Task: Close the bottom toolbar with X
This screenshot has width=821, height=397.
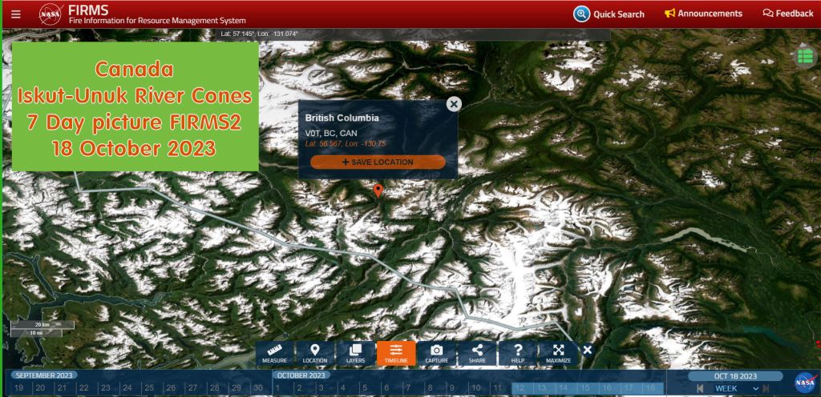Action: 588,350
